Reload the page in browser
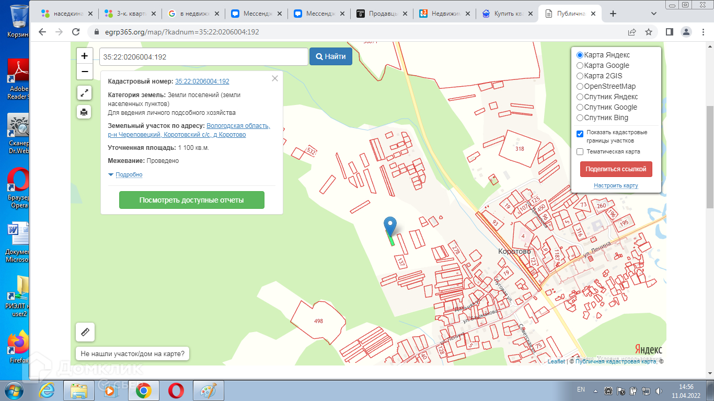The height and width of the screenshot is (401, 714). (x=76, y=32)
